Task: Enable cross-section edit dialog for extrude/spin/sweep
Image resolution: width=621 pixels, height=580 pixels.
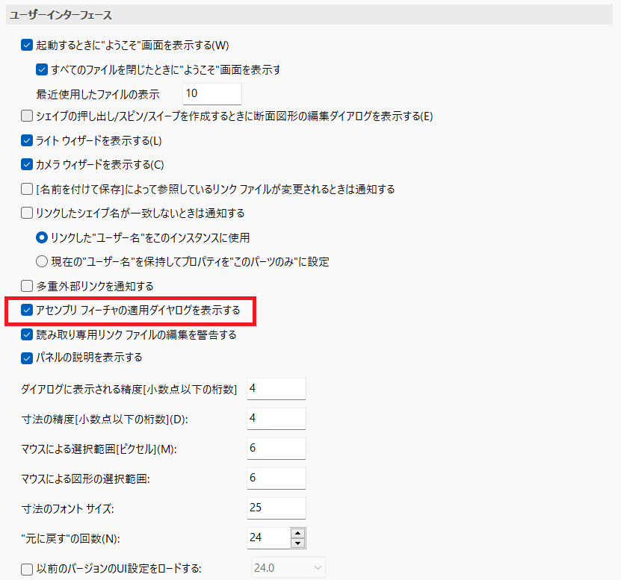Action: click(26, 116)
